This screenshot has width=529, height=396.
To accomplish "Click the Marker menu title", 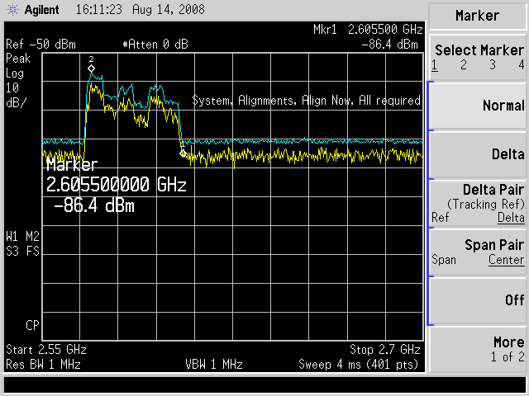I will (x=478, y=16).
